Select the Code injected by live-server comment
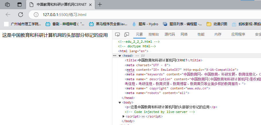Screen dimensions: 261x125 tap(160, 112)
